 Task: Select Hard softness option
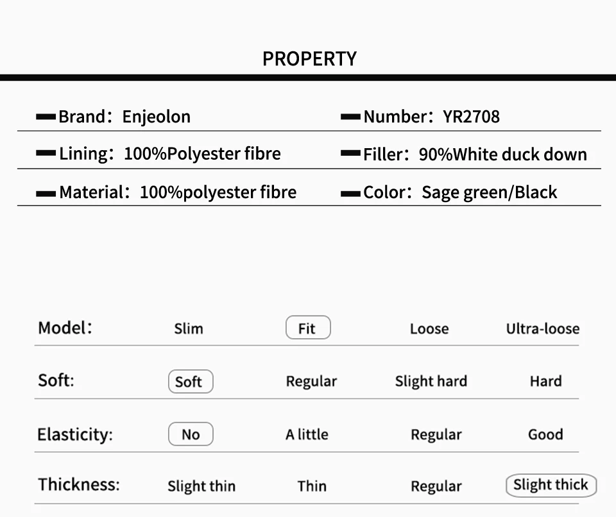point(545,381)
